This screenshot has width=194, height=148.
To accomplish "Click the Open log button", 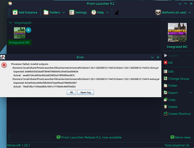I will 86,92.
